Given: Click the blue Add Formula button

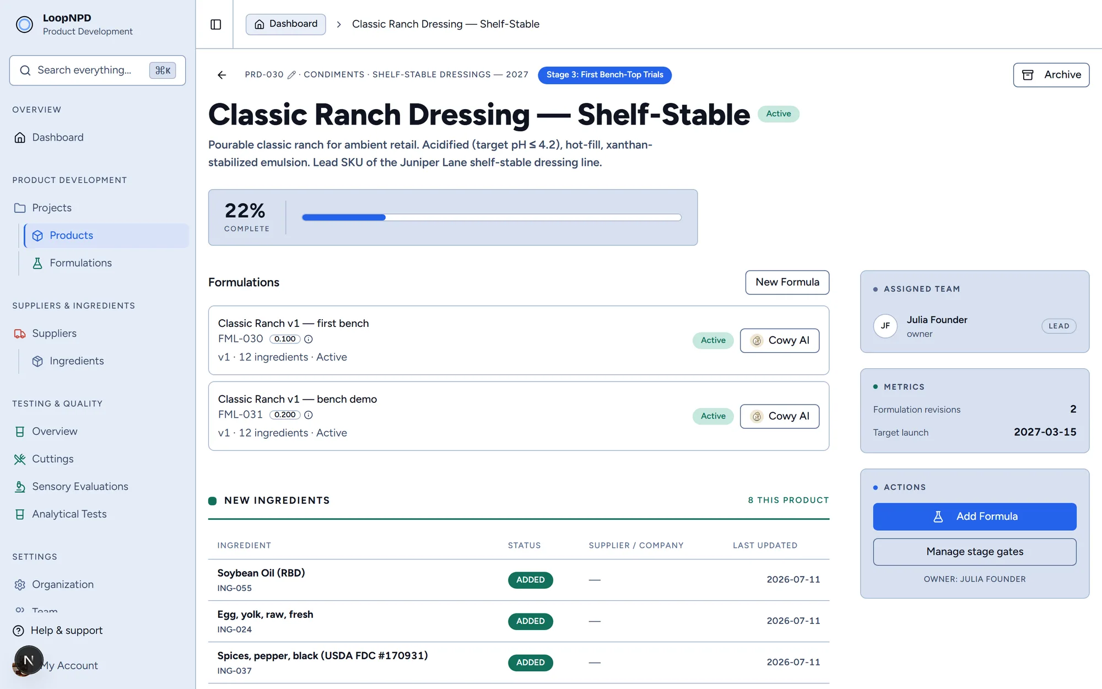Looking at the screenshot, I should point(974,516).
